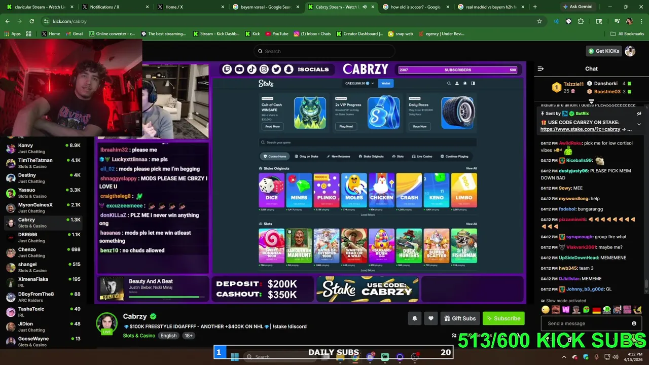The image size is (649, 365).
Task: Click the Stake wallet balance currency dropdown
Action: (x=359, y=83)
